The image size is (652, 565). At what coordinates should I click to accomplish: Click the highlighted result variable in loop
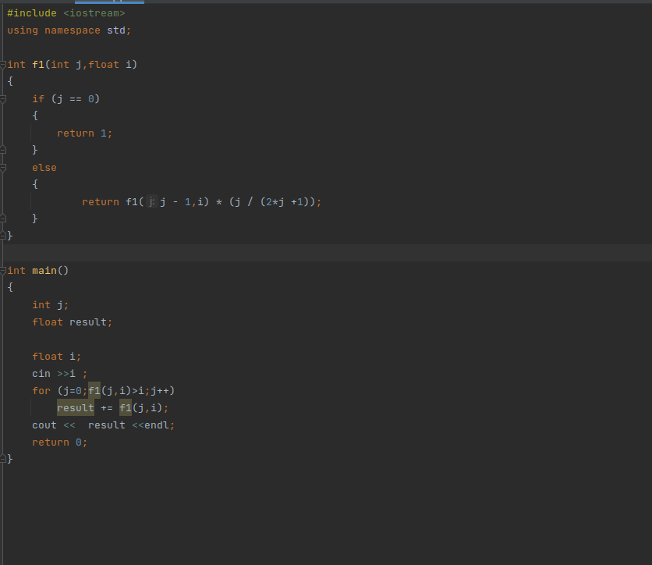[x=75, y=408]
